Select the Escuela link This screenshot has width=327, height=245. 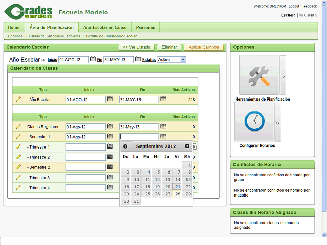(288, 15)
